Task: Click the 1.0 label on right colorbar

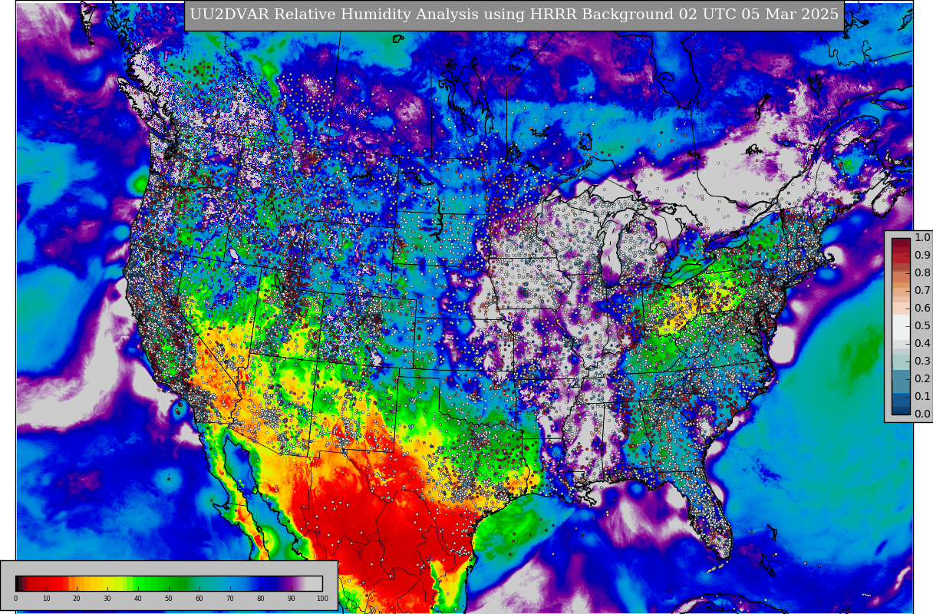Action: pyautogui.click(x=922, y=237)
